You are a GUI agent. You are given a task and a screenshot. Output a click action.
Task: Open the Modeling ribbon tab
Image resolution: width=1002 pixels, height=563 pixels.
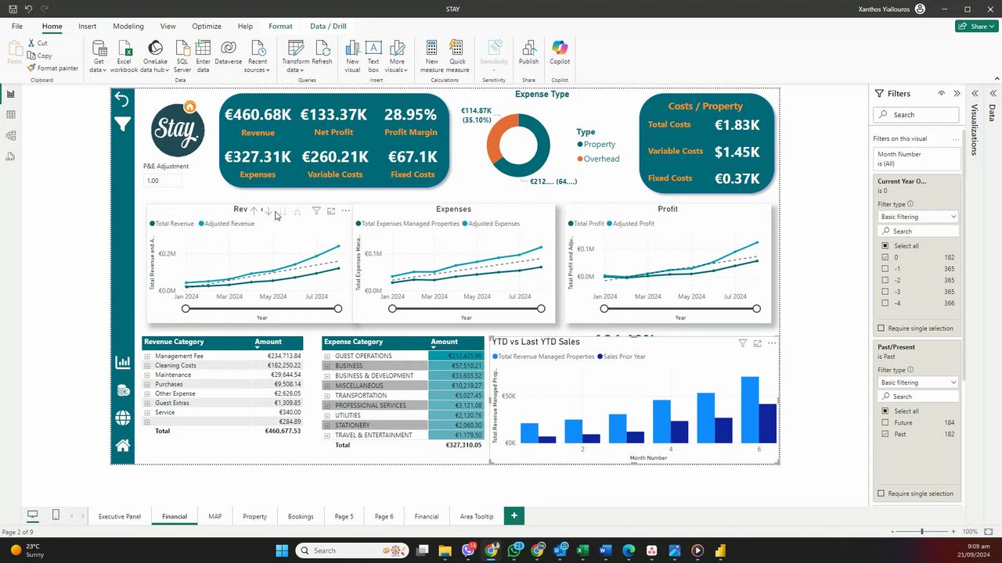point(128,26)
